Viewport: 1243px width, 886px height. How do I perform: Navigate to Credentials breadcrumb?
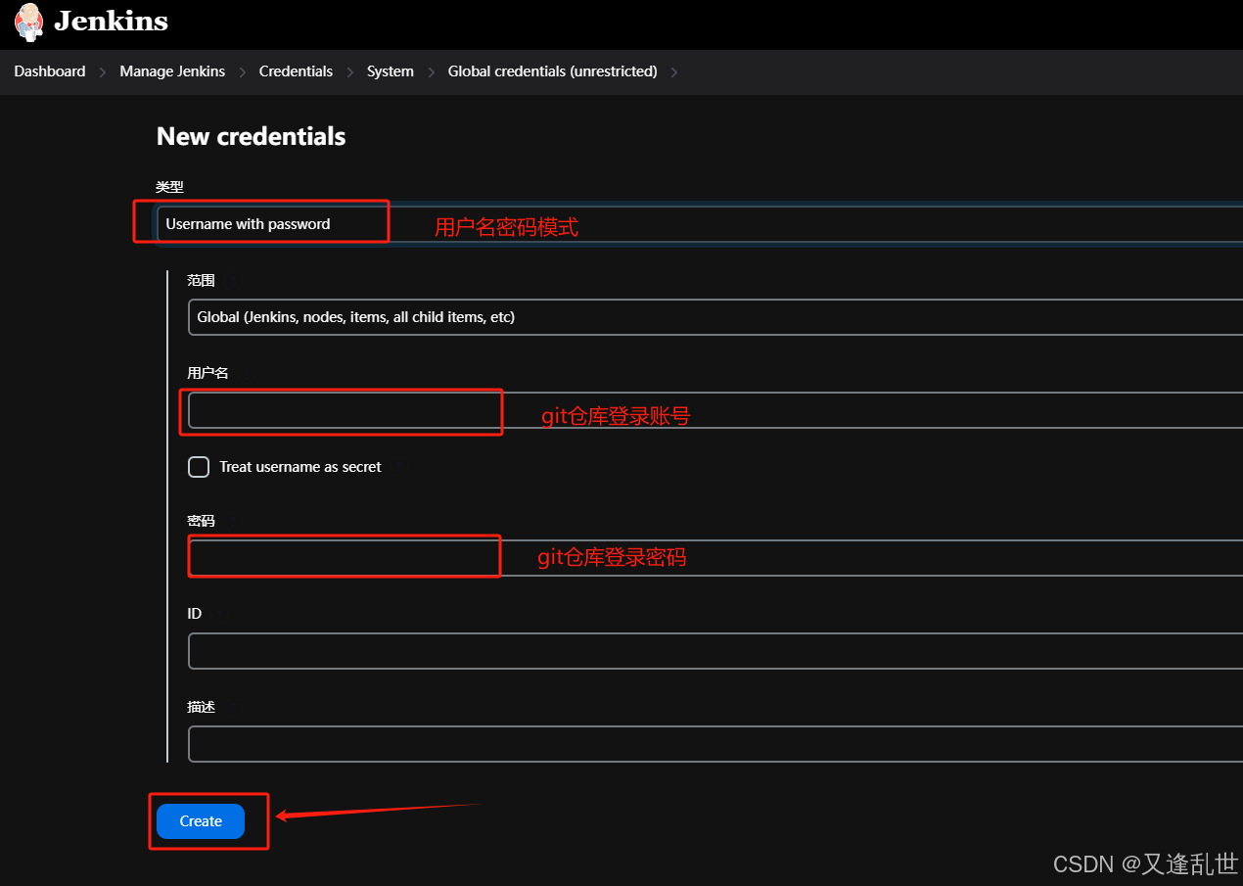tap(296, 71)
